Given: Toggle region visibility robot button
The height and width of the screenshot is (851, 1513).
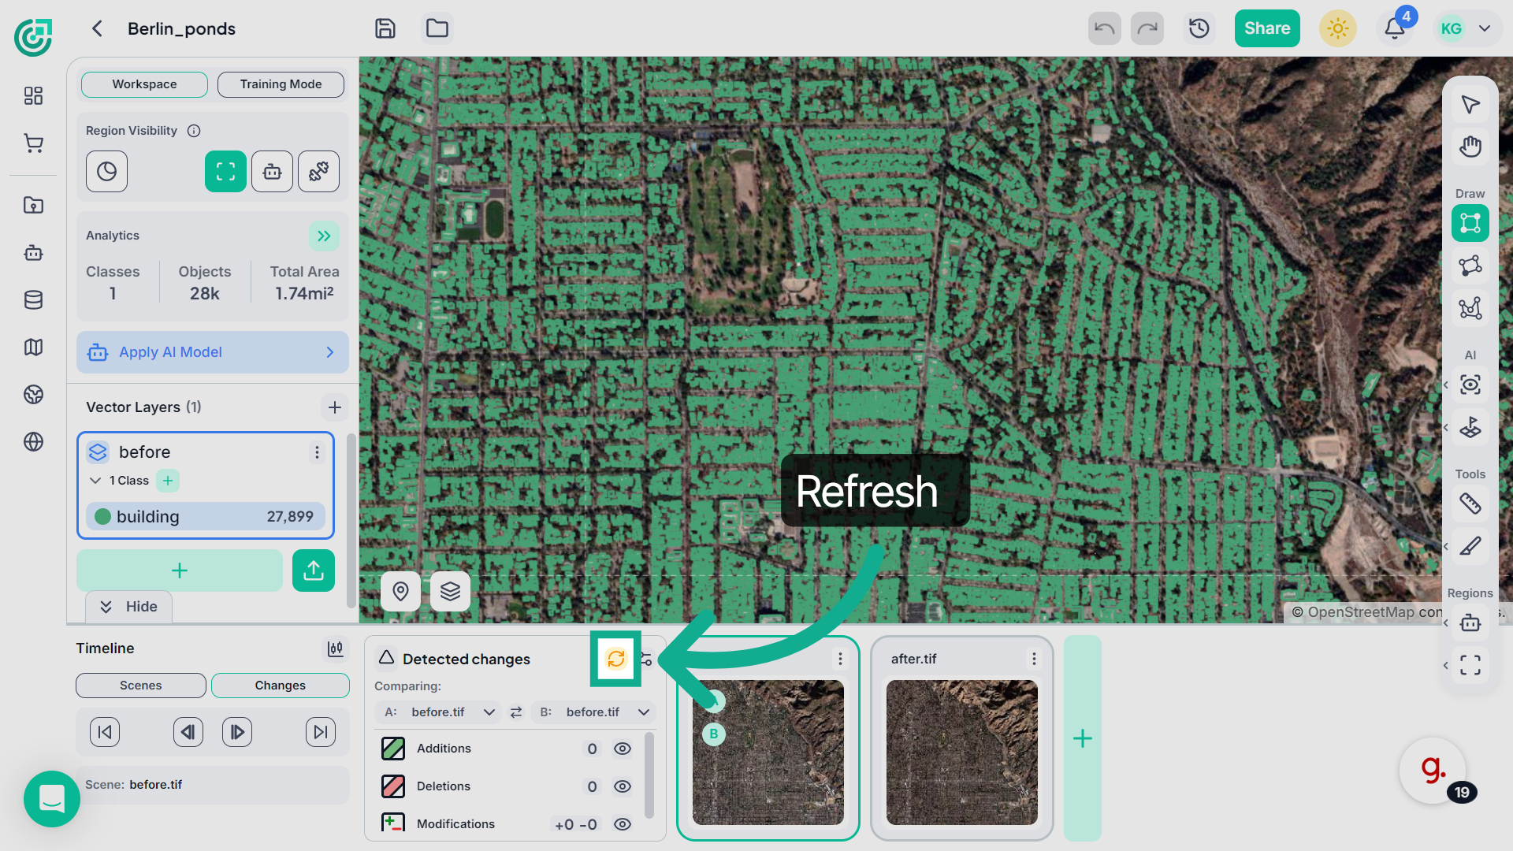Looking at the screenshot, I should (272, 172).
